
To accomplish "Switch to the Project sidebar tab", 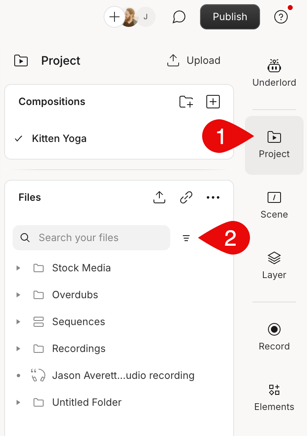I will [x=274, y=145].
